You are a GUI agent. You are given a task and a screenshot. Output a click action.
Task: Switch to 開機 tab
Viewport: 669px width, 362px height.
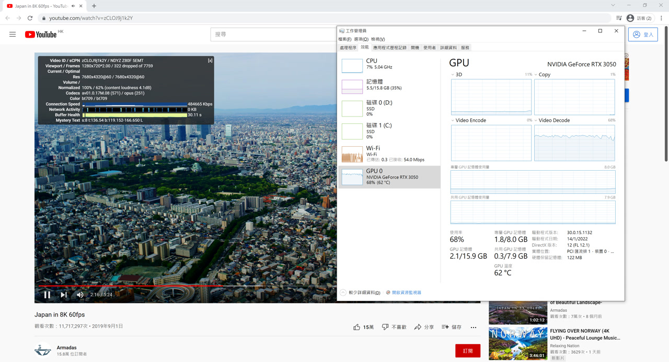point(415,48)
